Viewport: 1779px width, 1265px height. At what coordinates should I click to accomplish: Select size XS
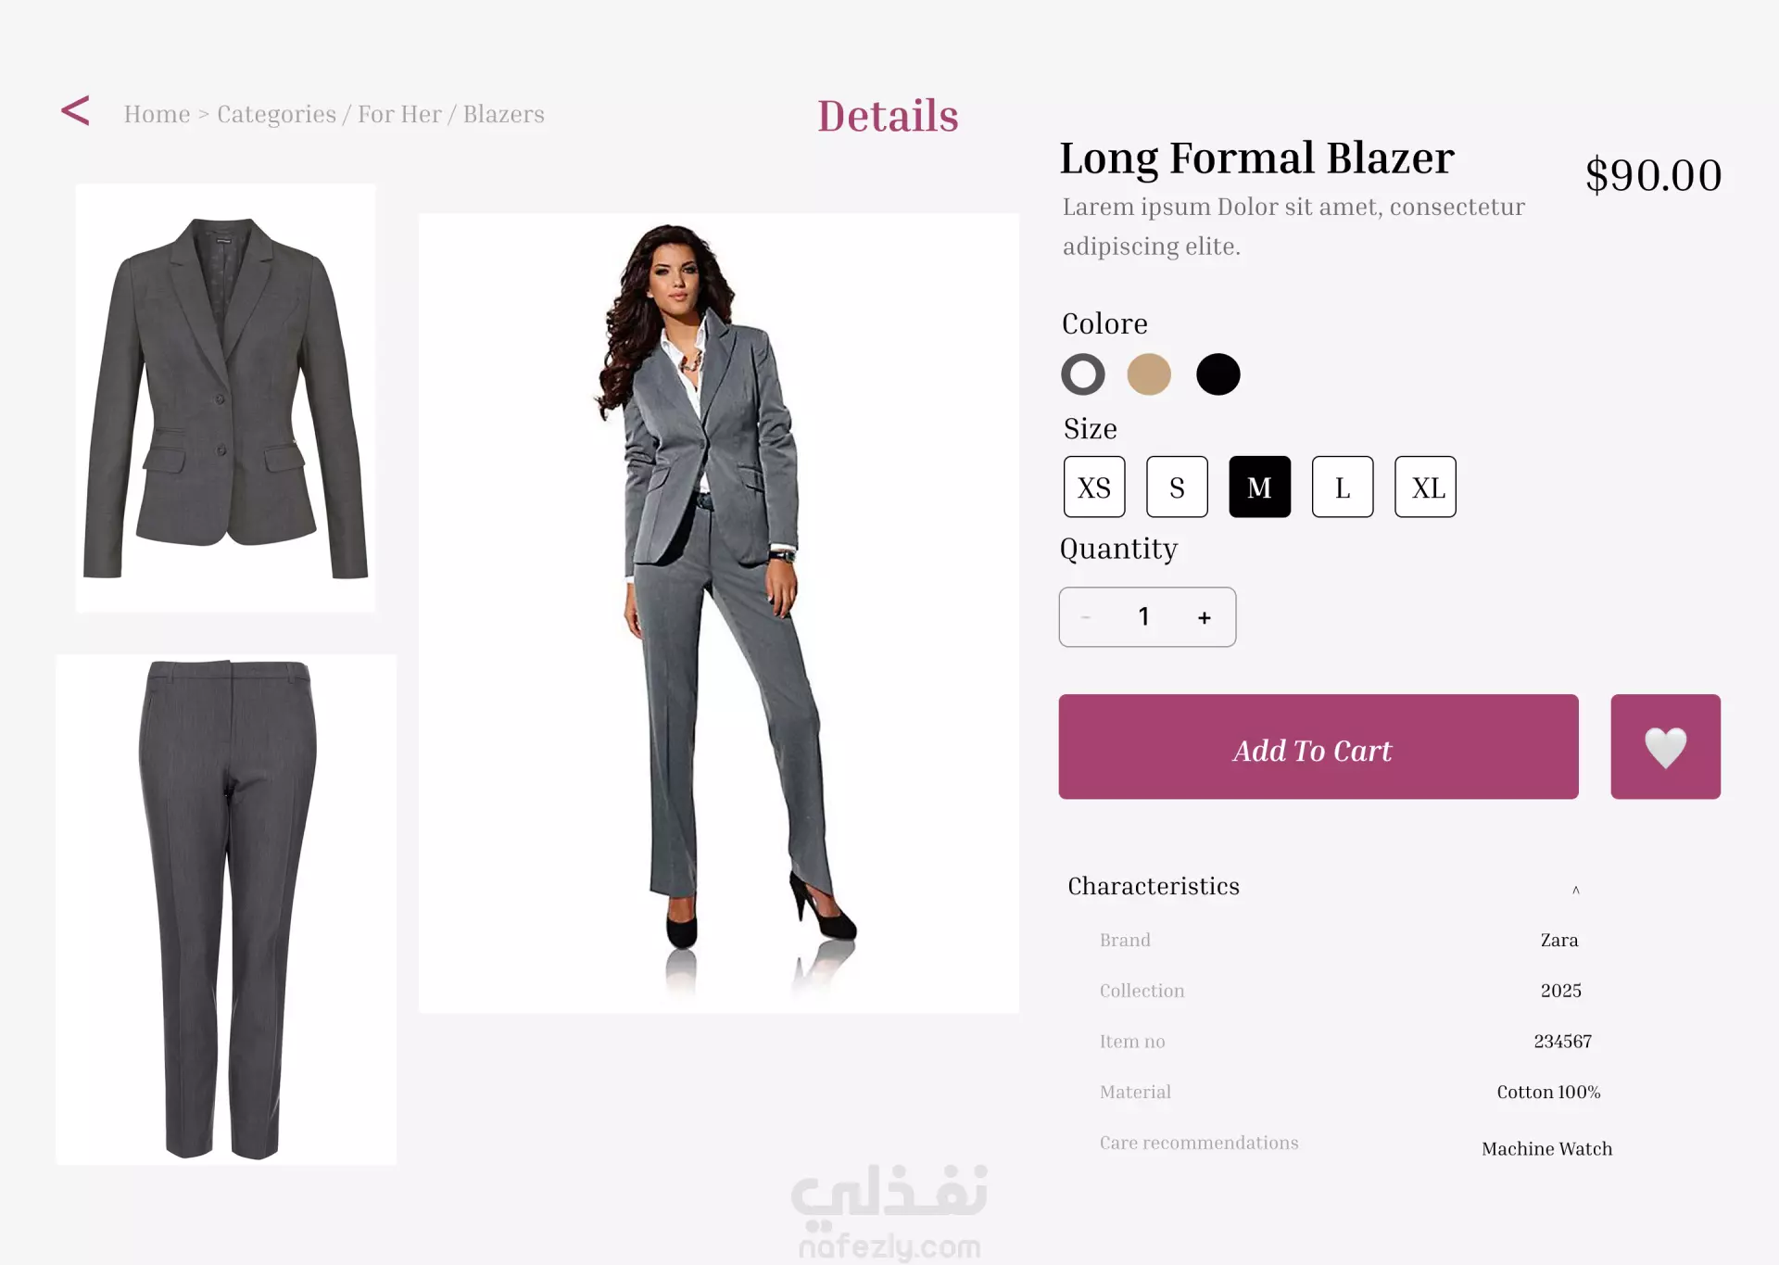pos(1094,487)
